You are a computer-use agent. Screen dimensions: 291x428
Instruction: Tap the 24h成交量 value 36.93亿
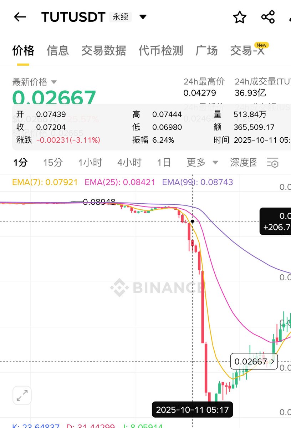click(x=250, y=93)
